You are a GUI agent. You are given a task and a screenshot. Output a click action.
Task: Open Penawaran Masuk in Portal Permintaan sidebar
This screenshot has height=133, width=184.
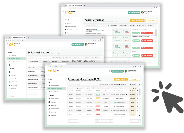[70, 33]
